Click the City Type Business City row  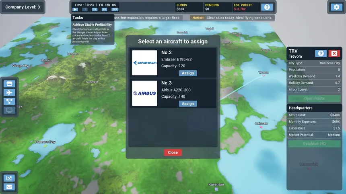(x=314, y=63)
